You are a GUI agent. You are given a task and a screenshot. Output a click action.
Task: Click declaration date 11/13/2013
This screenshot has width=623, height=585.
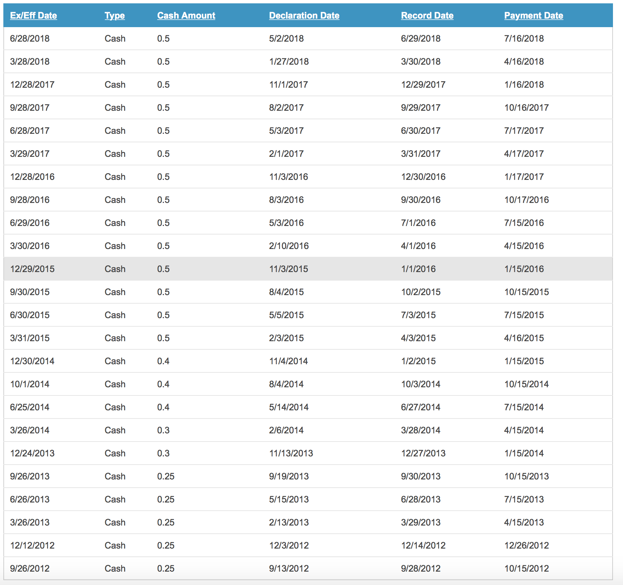pos(291,453)
